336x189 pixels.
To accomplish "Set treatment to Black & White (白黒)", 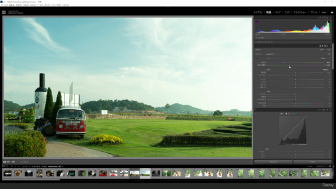I will (329, 49).
